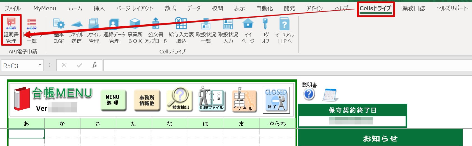Select the さ index column header

(98, 123)
